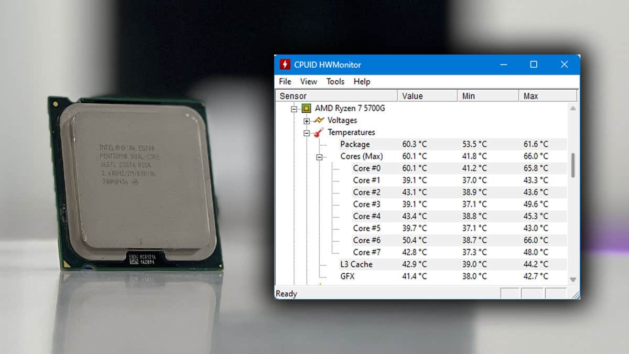Open the File menu
629x354 pixels.
point(285,82)
